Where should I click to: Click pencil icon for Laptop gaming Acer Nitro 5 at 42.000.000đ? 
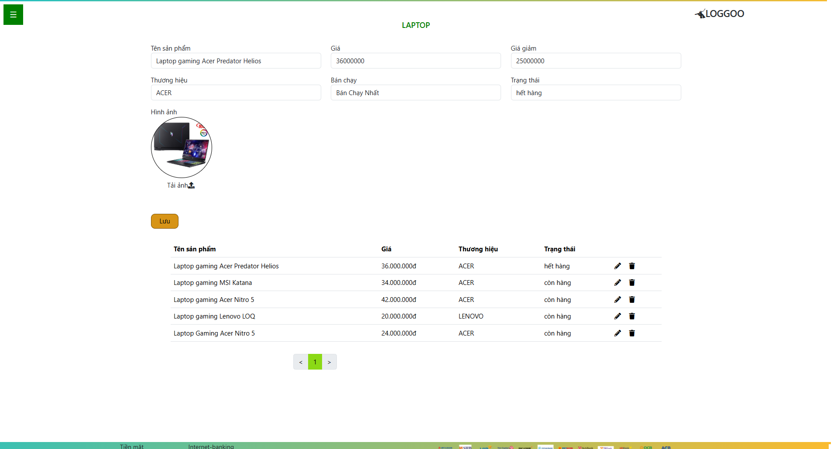(617, 300)
